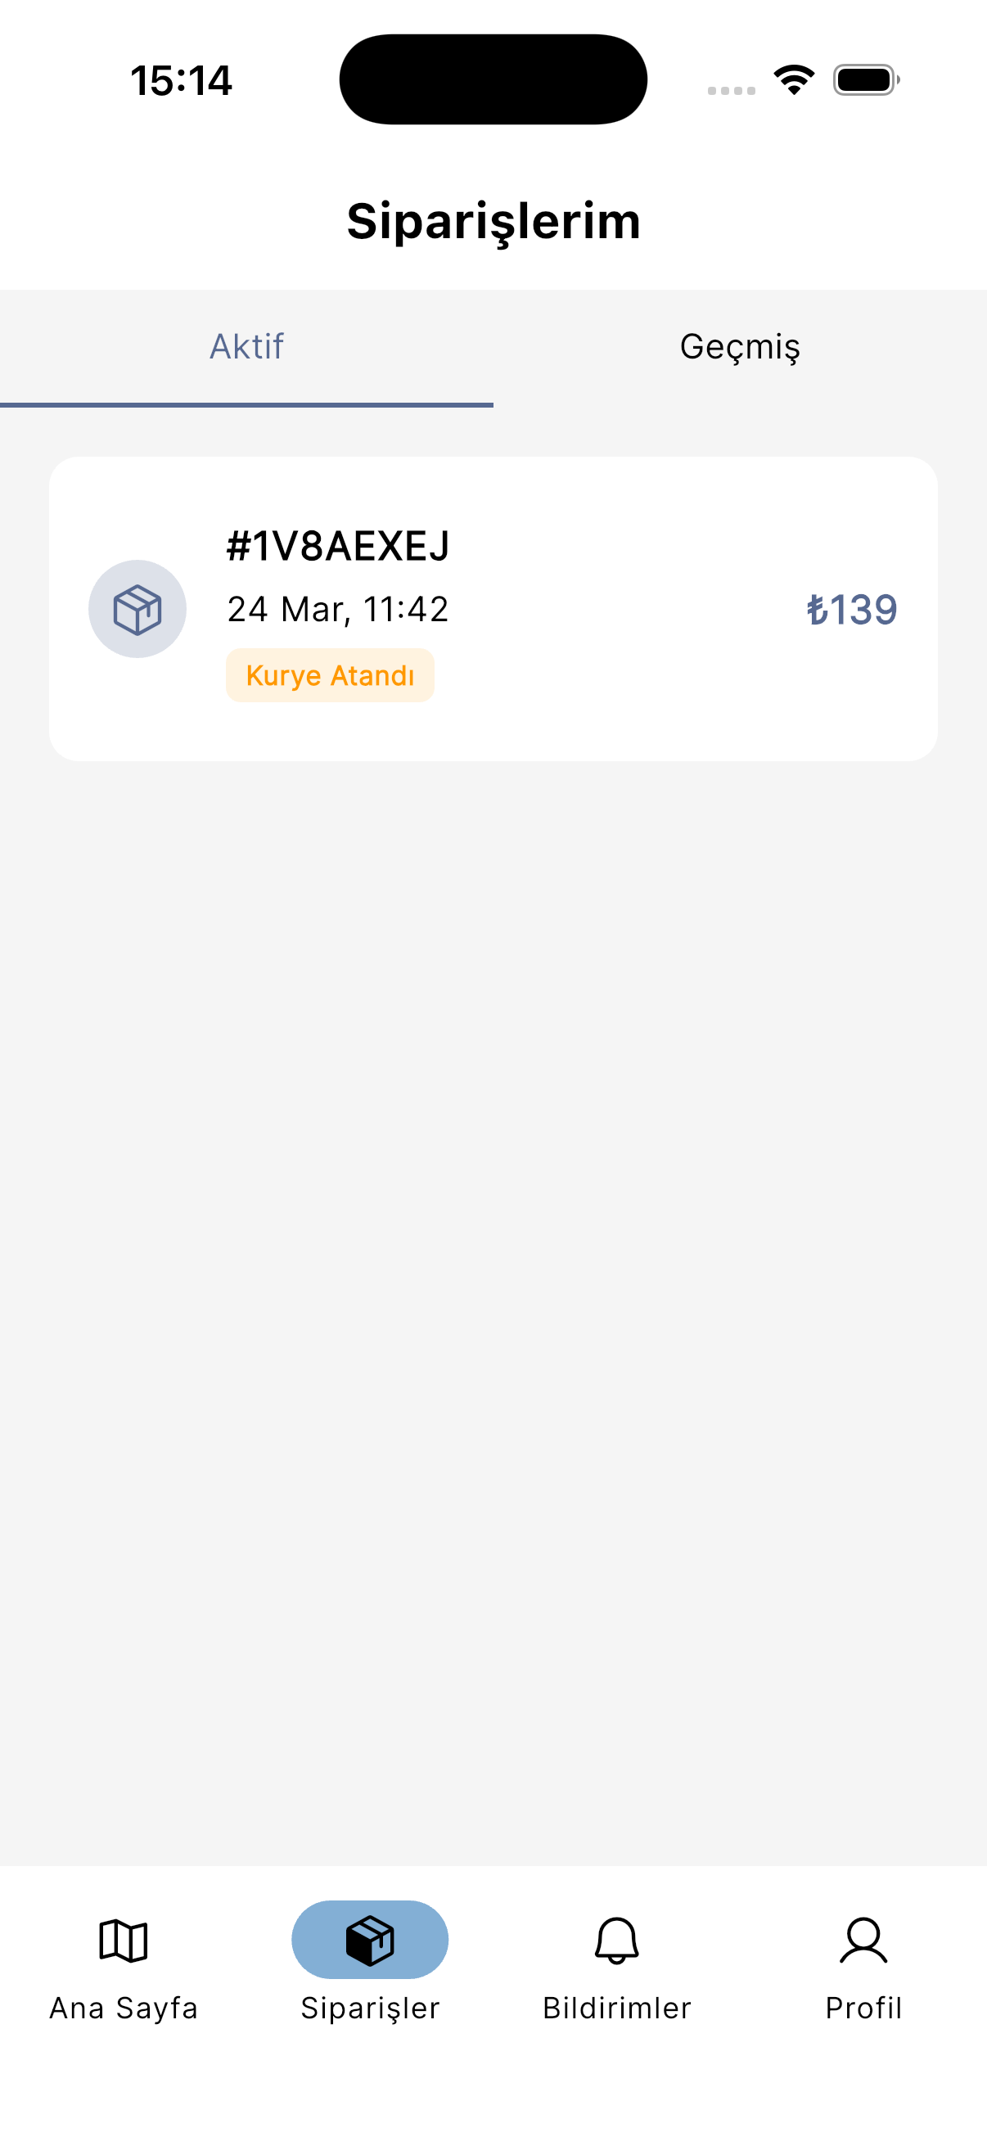The width and height of the screenshot is (987, 2146).
Task: Tap the battery indicator icon
Action: coord(865,80)
